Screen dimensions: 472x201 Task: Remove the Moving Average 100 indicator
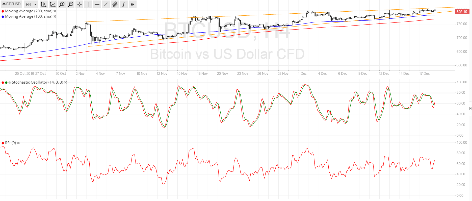[x=55, y=16]
